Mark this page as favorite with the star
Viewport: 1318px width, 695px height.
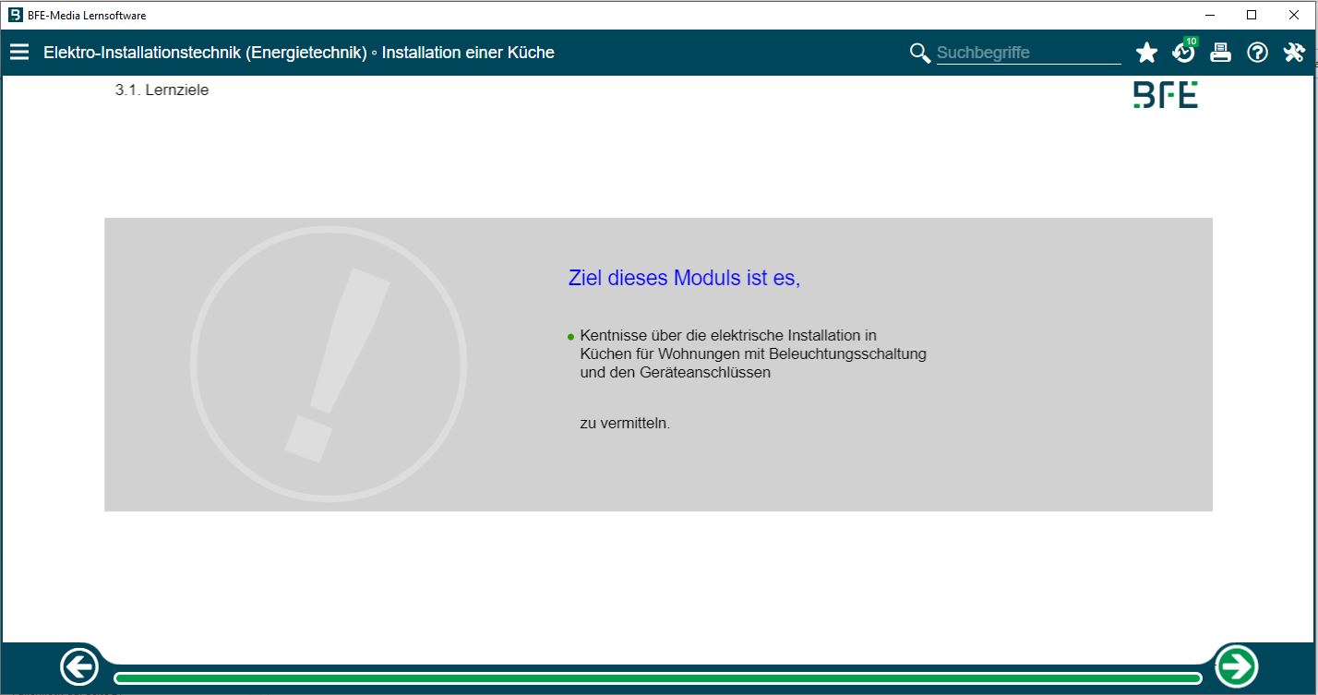coord(1146,53)
